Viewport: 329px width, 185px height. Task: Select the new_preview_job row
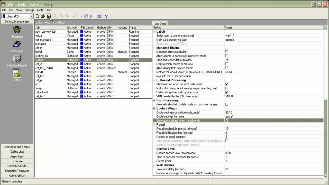coord(93,32)
